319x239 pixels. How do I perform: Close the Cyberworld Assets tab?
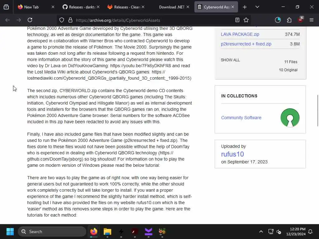[233, 7]
